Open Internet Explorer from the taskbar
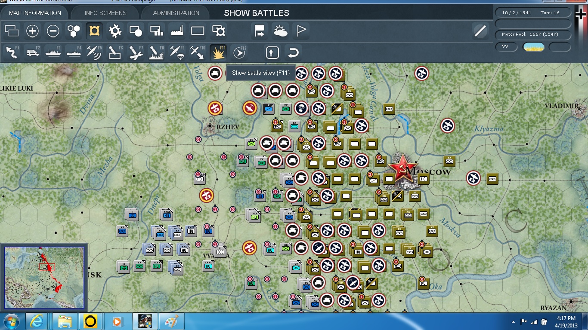The image size is (588, 330). pyautogui.click(x=37, y=321)
